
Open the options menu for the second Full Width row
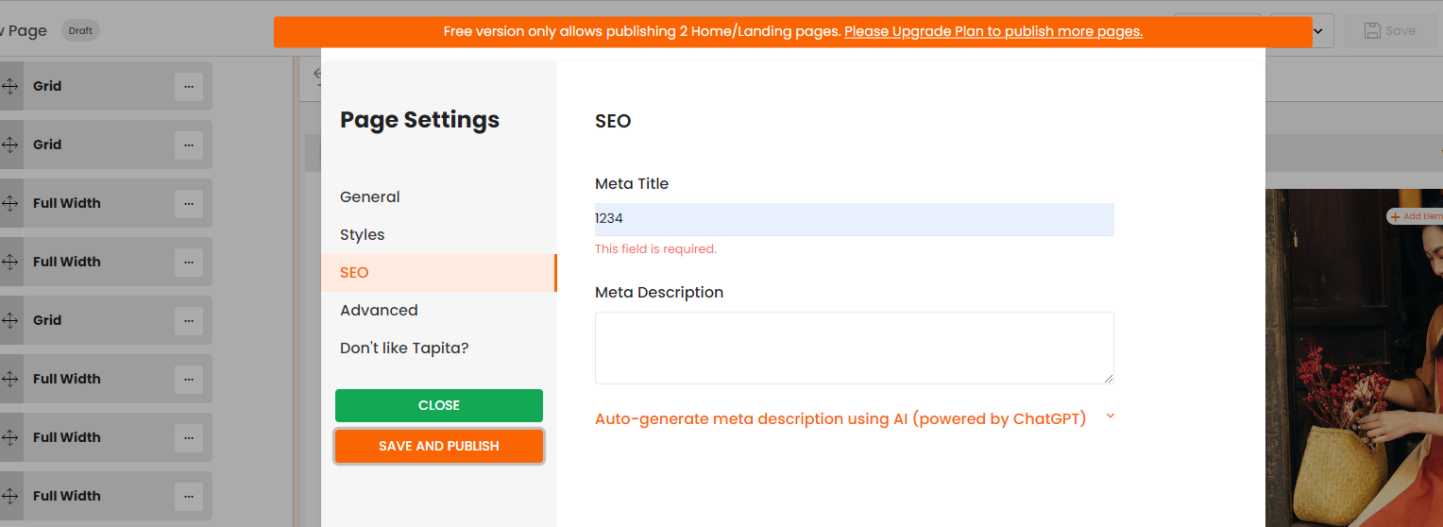[x=188, y=262]
